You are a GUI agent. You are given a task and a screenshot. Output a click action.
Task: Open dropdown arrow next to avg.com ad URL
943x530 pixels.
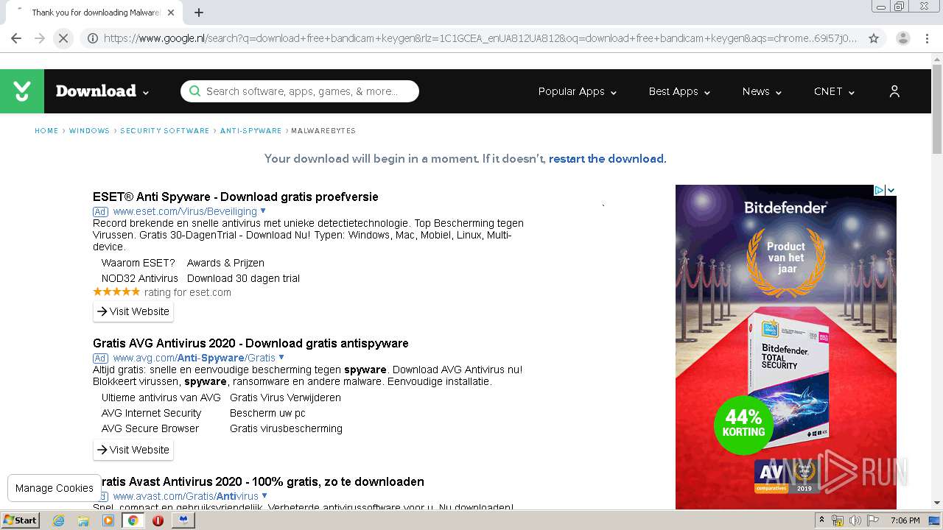click(x=281, y=357)
